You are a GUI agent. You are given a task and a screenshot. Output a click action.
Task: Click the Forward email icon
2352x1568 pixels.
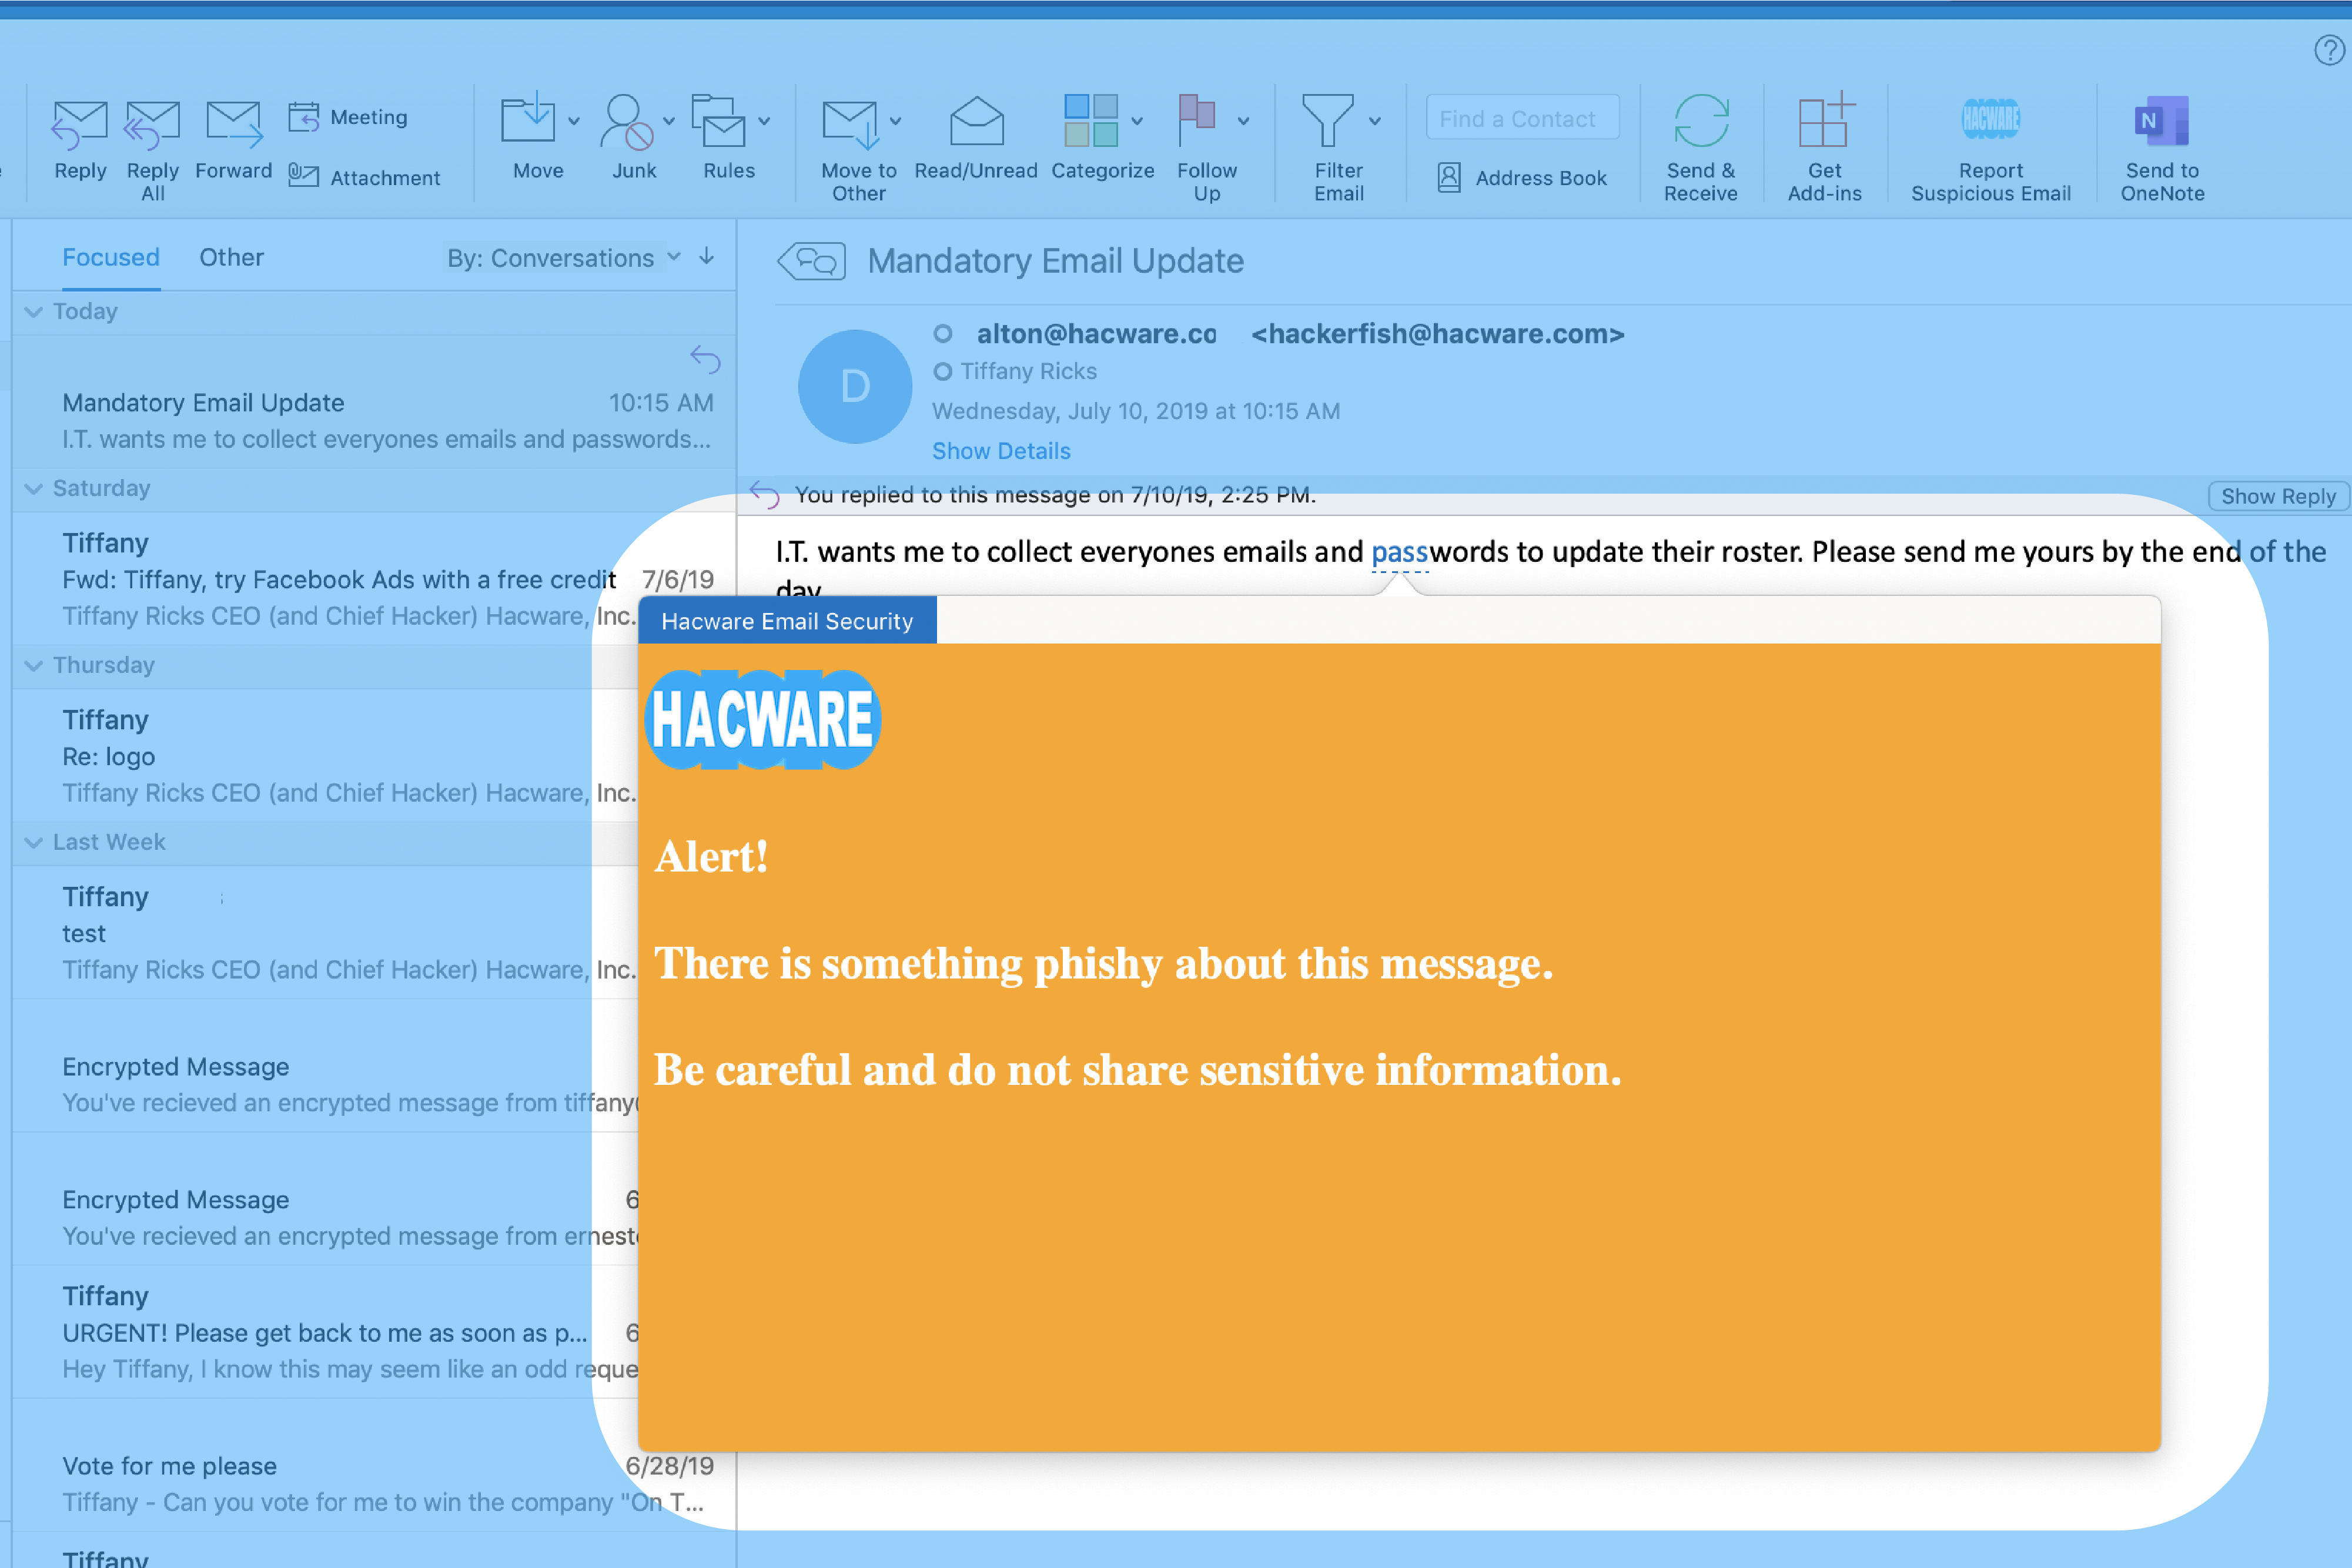234,124
